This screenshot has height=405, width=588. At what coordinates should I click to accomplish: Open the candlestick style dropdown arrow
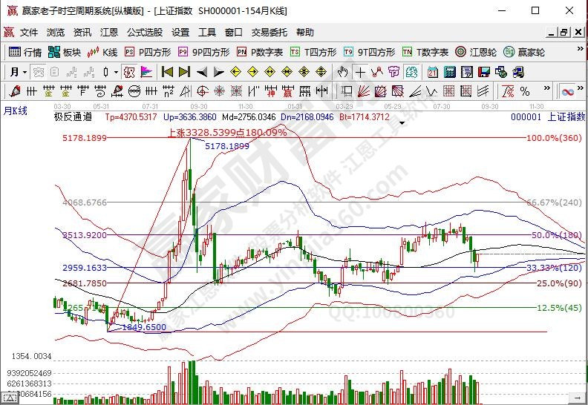pos(115,72)
